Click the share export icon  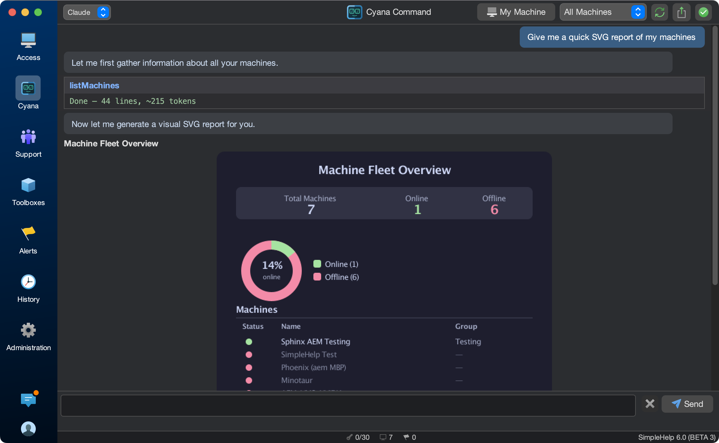tap(681, 12)
